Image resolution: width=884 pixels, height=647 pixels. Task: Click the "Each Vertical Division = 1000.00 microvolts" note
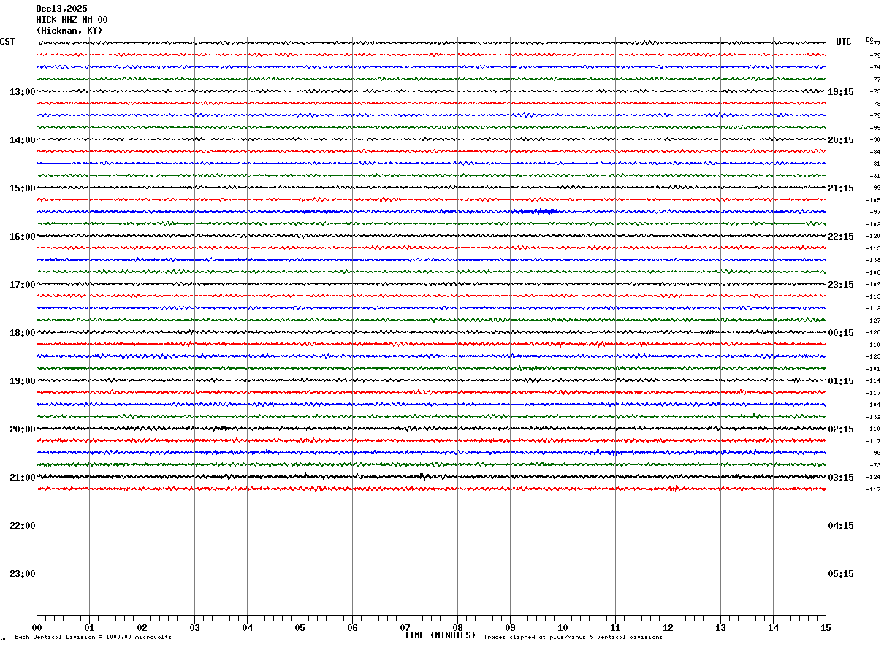pos(93,638)
